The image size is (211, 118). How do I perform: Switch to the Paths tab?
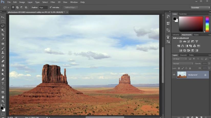(x=191, y=55)
